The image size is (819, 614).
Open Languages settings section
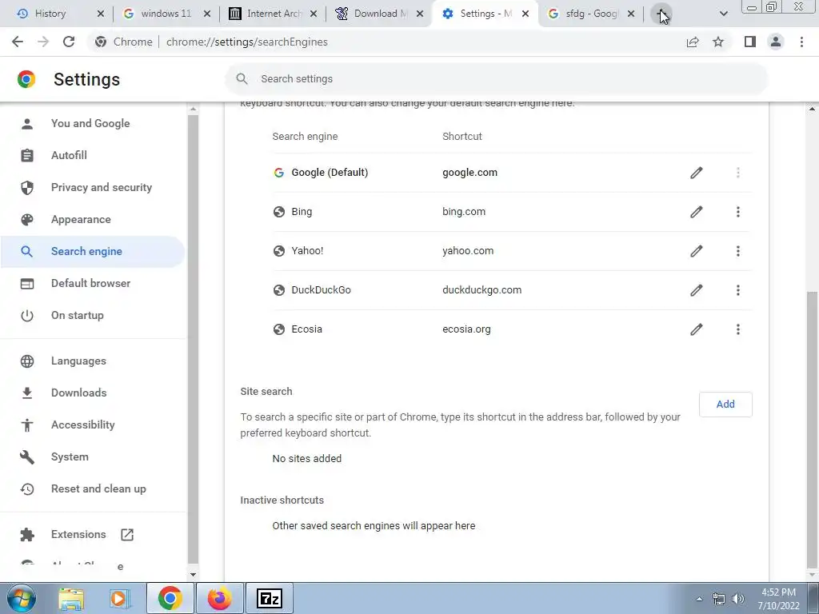tap(78, 361)
